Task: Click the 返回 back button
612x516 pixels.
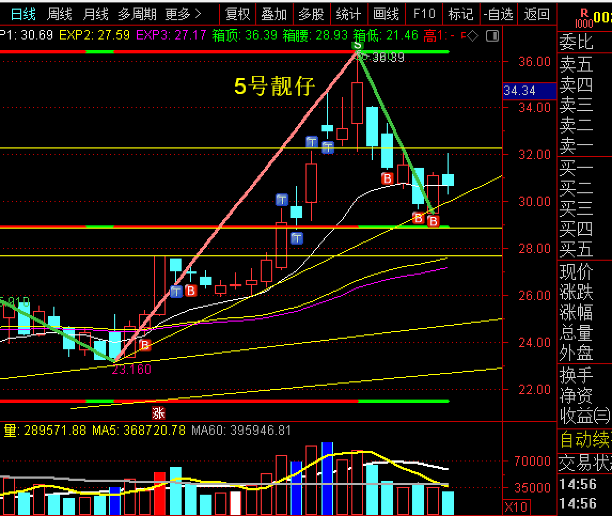Action: 537,14
